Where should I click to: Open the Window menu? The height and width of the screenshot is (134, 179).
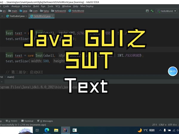[67, 6]
